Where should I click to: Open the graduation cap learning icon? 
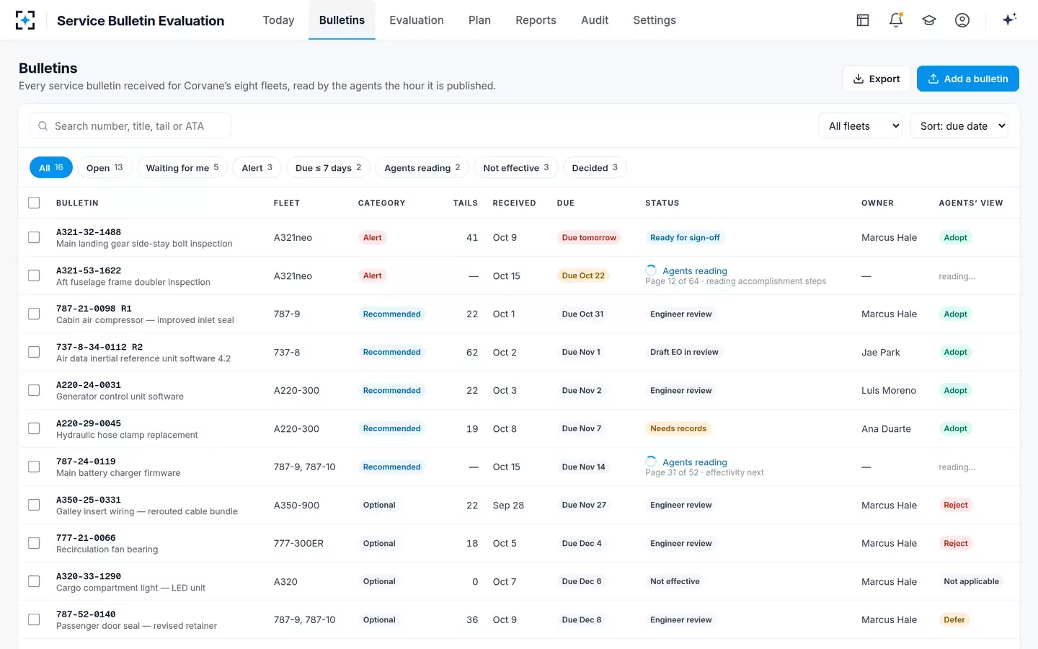coord(929,20)
